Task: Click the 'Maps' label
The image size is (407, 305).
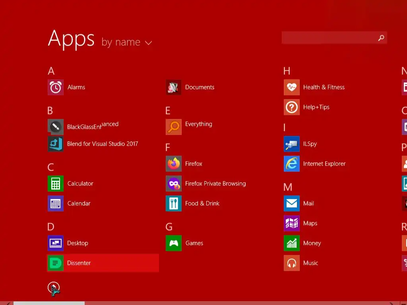Action: click(310, 223)
